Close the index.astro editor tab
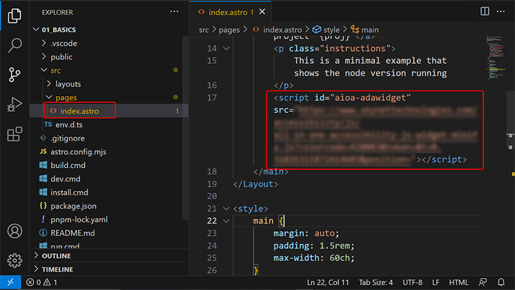515x290 pixels. coord(263,12)
